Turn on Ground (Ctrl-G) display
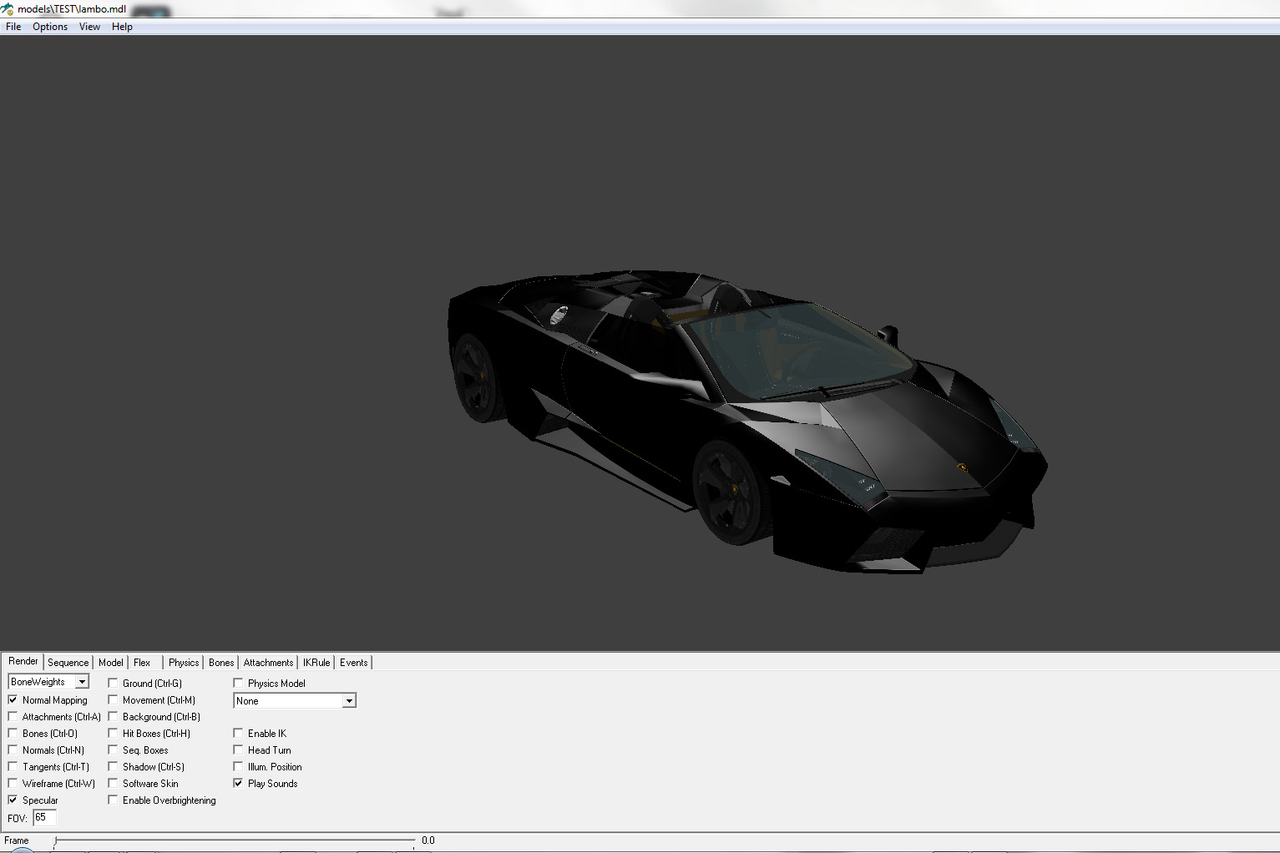 pos(114,684)
